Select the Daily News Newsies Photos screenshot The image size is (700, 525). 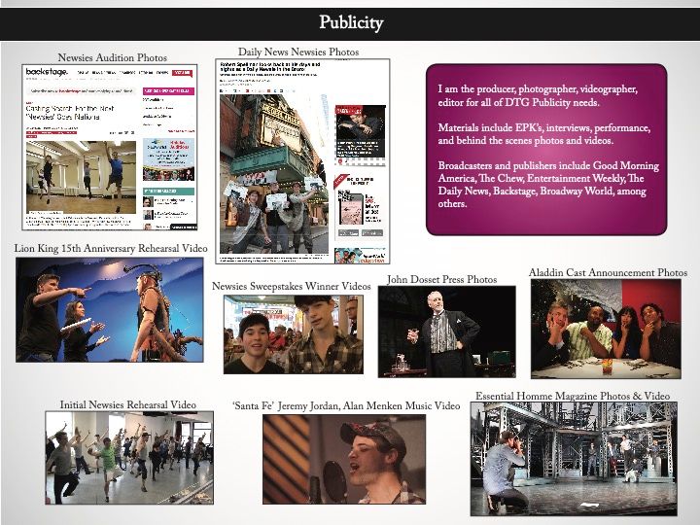[x=302, y=161]
